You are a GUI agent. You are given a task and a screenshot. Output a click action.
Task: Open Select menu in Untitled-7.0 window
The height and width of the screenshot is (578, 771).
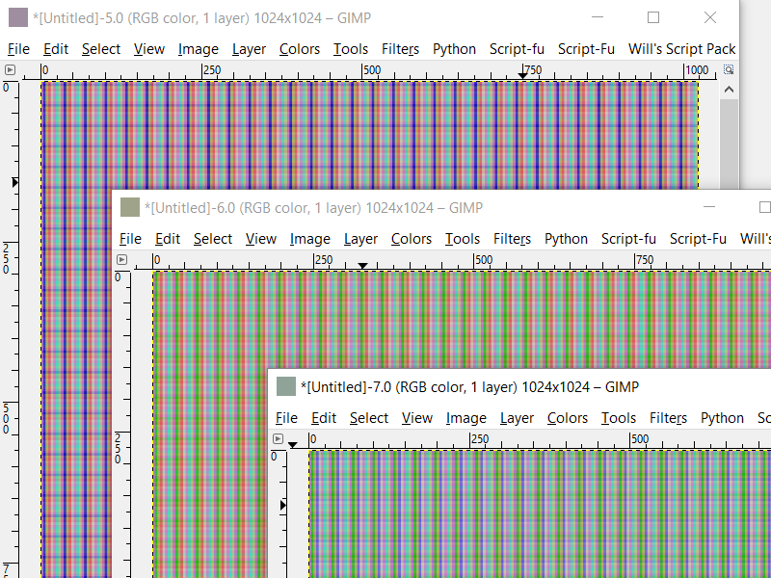click(369, 418)
